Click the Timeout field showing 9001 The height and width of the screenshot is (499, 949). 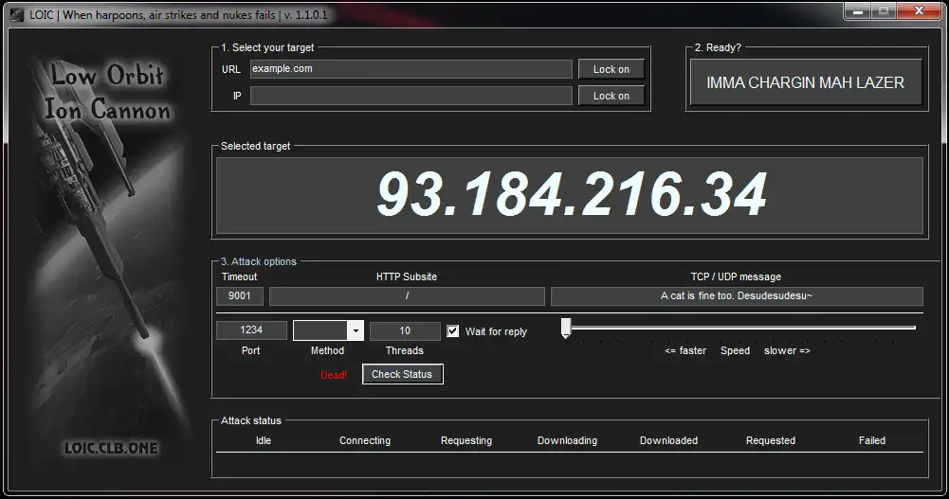tap(240, 296)
